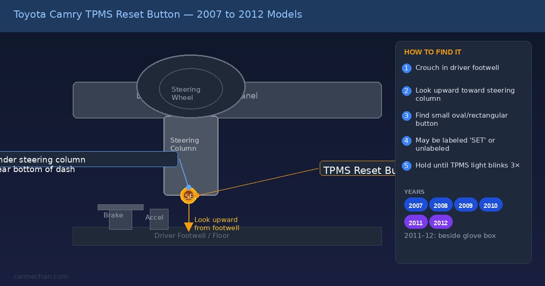
Task: Click the orange downward arrow head
Action: coord(188,227)
